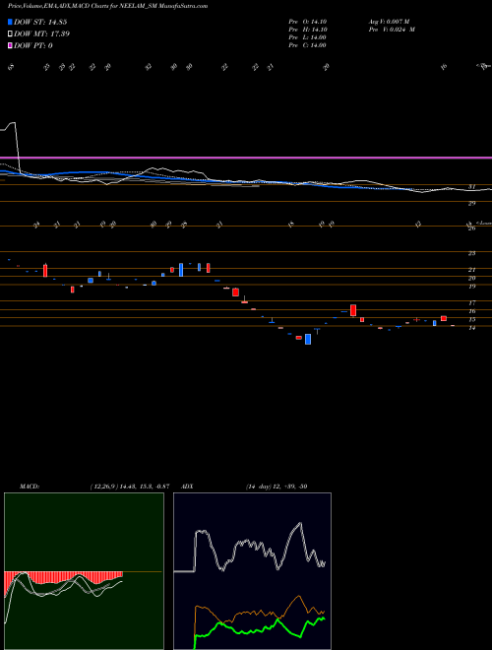This screenshot has height=650, width=492.
Task: Click the ADX indicator chart panel
Action: pos(252,571)
